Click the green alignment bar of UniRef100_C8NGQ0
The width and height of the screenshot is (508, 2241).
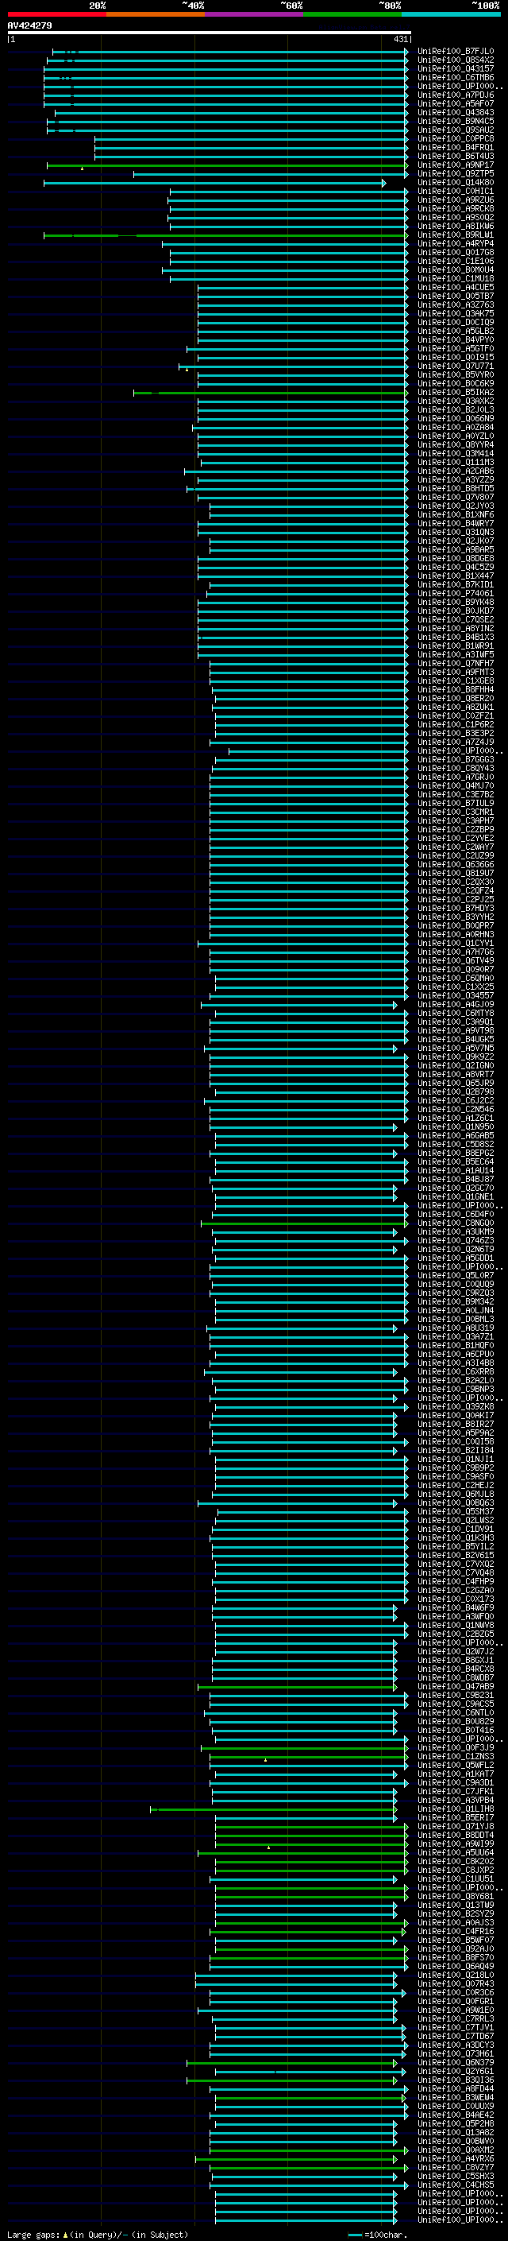(x=304, y=1223)
